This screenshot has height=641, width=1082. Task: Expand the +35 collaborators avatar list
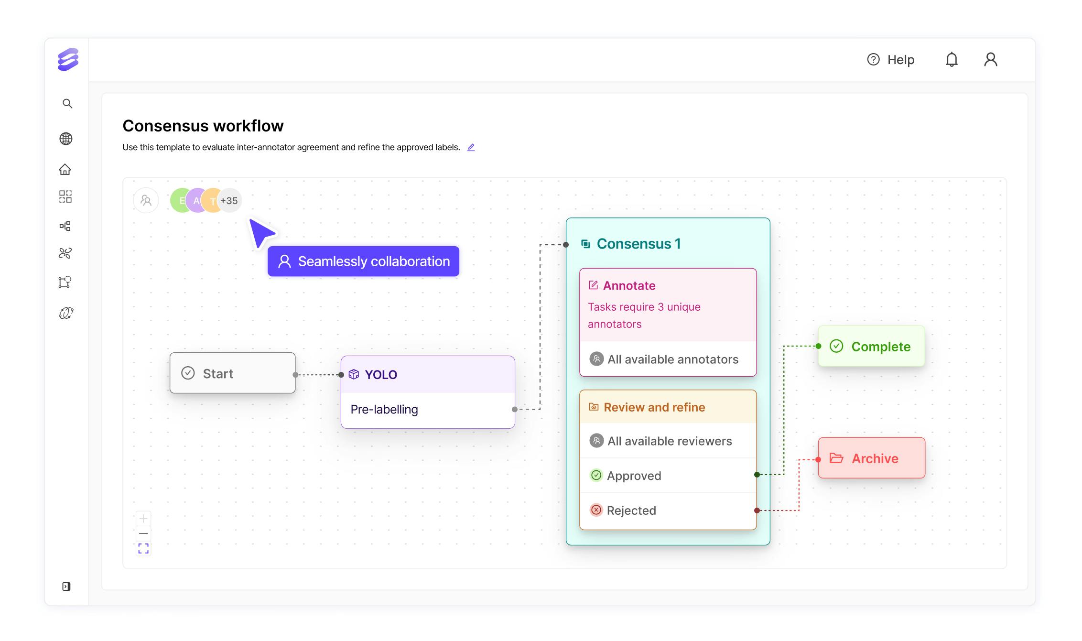click(x=229, y=201)
